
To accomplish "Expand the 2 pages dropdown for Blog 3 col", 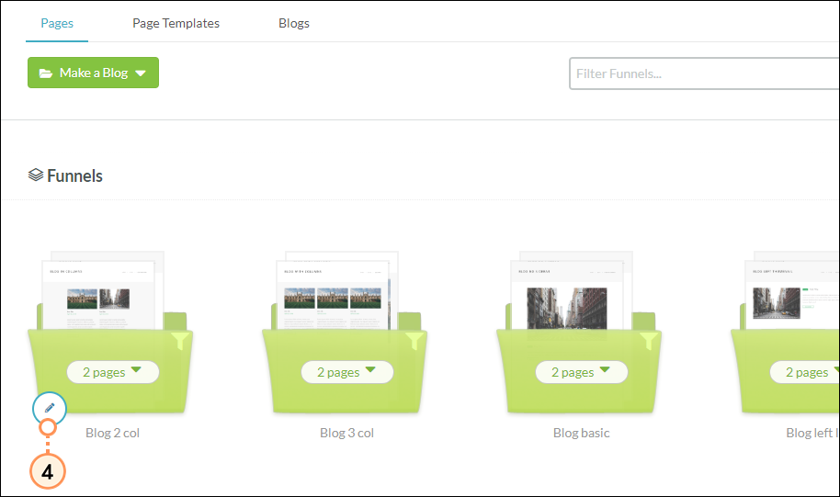I will click(347, 372).
